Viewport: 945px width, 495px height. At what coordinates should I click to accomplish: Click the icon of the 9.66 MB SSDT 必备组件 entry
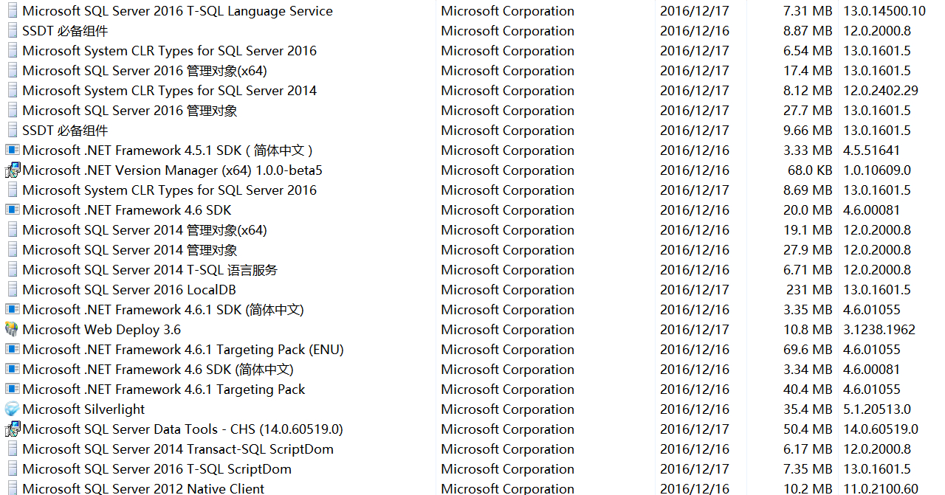[x=12, y=130]
